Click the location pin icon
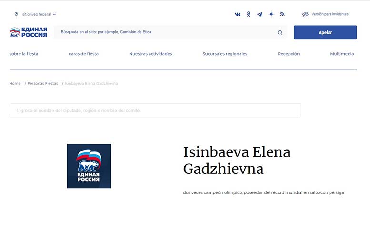The height and width of the screenshot is (232, 370). pyautogui.click(x=16, y=14)
